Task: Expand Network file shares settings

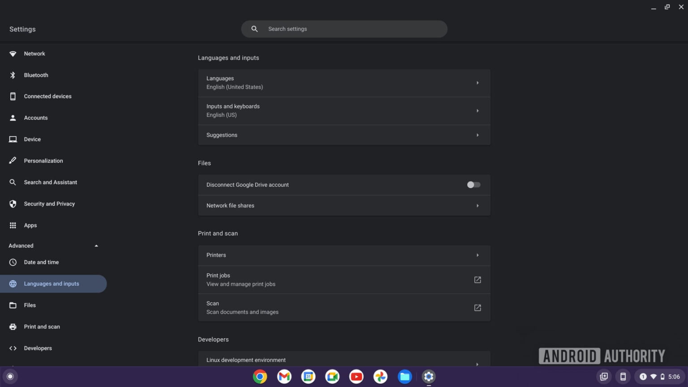Action: pyautogui.click(x=344, y=205)
